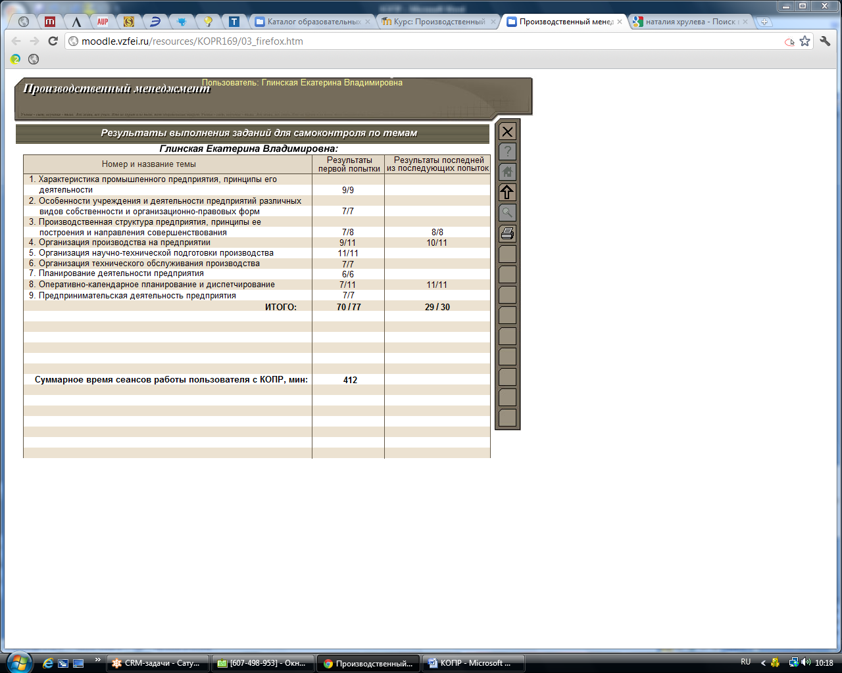Click the user name 'Пользователь: Глинская Екатерина Владимировна'
This screenshot has height=673, width=842.
(x=302, y=83)
